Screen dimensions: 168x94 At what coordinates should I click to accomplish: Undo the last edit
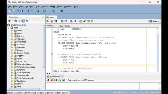click(x=28, y=11)
